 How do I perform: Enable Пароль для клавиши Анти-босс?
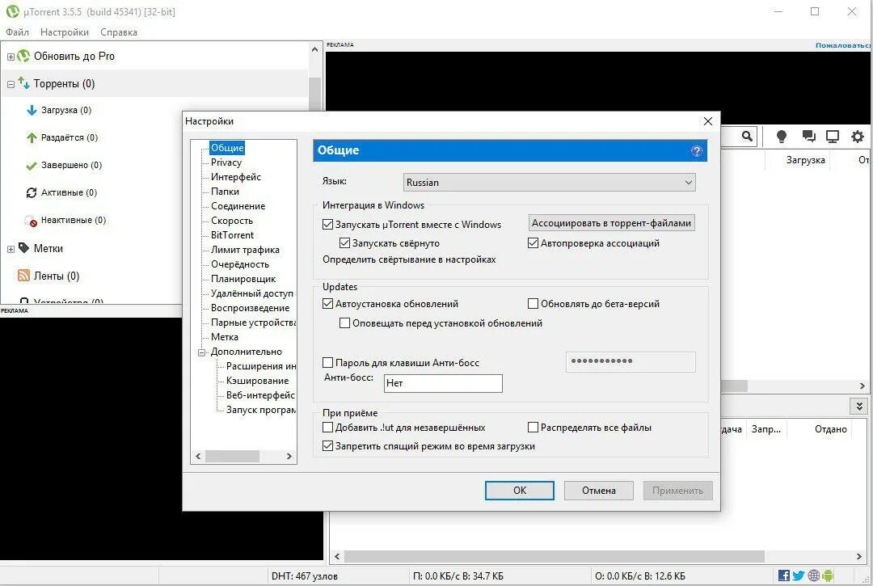(x=328, y=363)
